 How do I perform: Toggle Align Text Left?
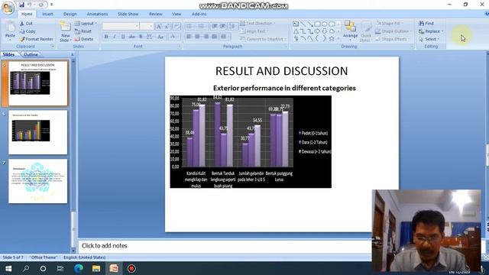coord(189,37)
